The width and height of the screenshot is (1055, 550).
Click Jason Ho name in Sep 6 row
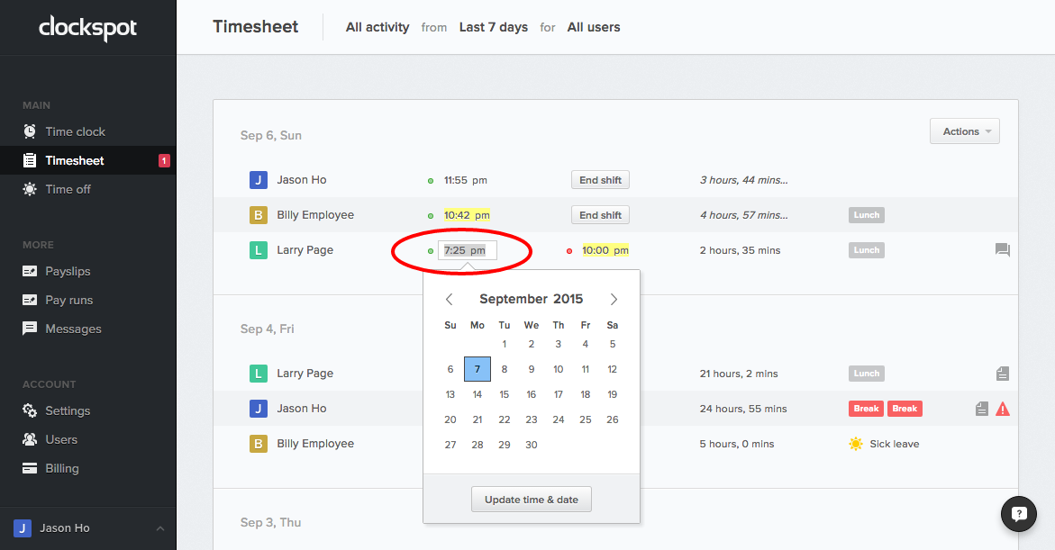[x=302, y=179]
